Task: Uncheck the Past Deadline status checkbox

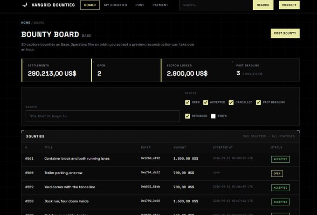Action: coord(258,102)
